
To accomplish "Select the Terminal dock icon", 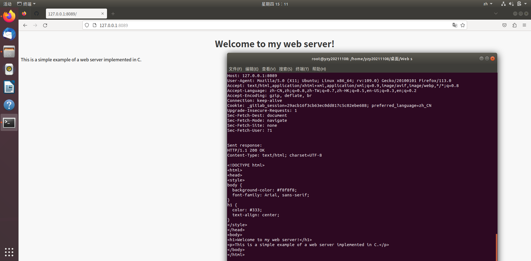I will [x=9, y=123].
